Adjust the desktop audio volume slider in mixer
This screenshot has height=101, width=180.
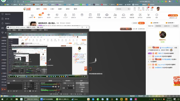[48, 87]
